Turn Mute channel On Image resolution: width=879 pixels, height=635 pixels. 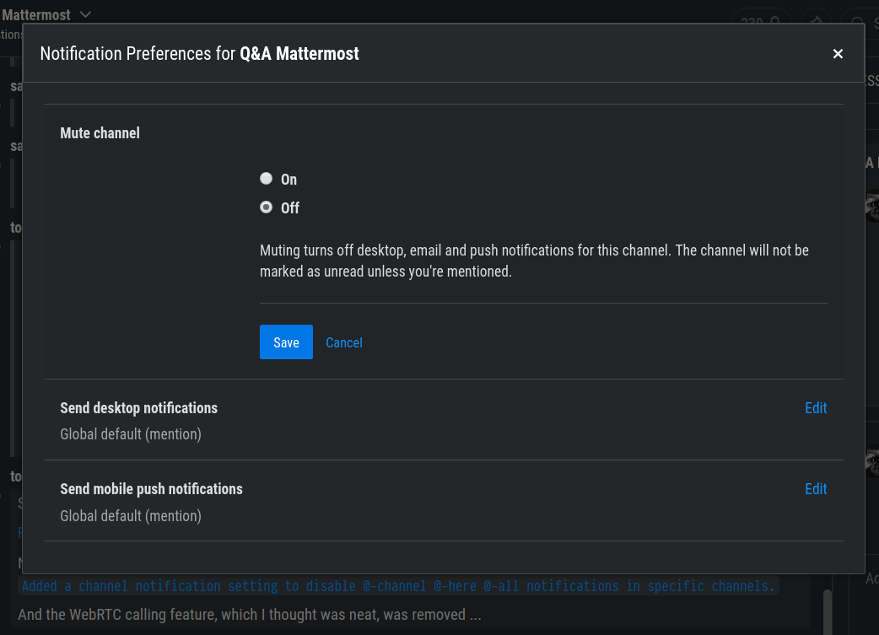[x=267, y=179]
